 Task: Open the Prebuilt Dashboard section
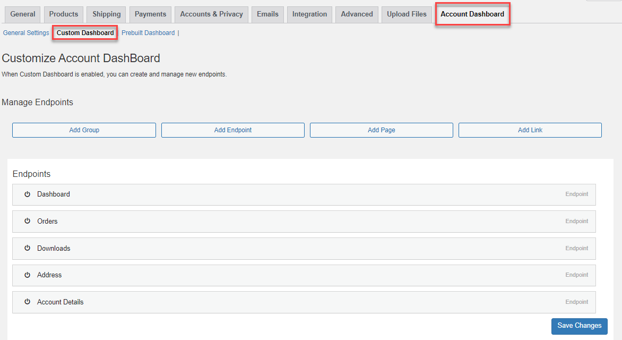click(148, 32)
